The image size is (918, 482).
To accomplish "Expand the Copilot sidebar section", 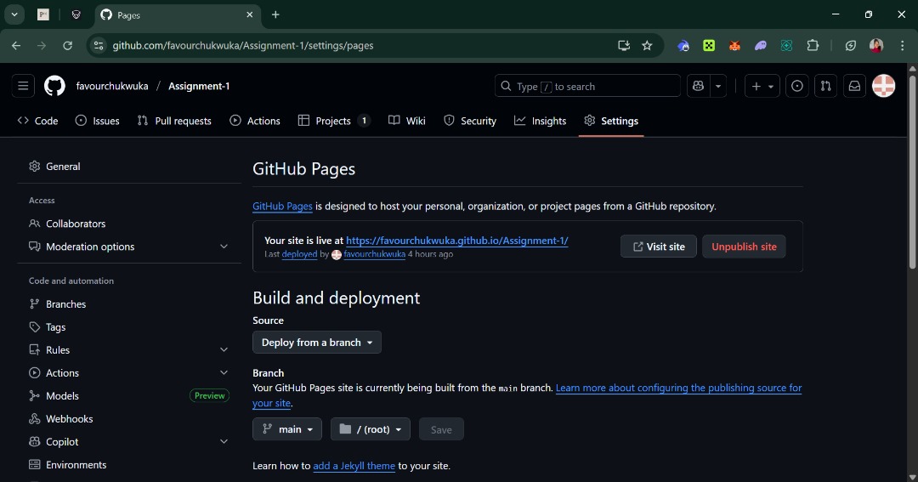I will tap(129, 441).
